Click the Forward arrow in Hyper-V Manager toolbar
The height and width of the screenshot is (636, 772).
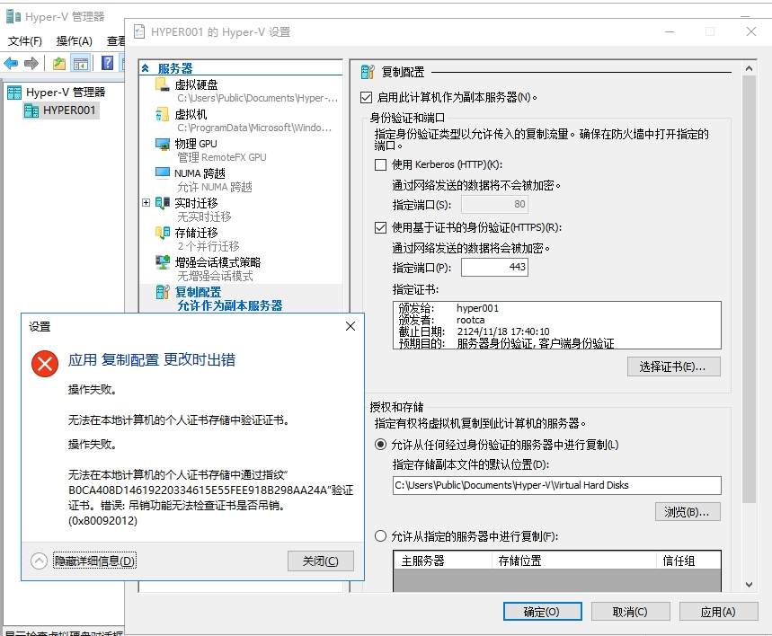click(x=31, y=63)
